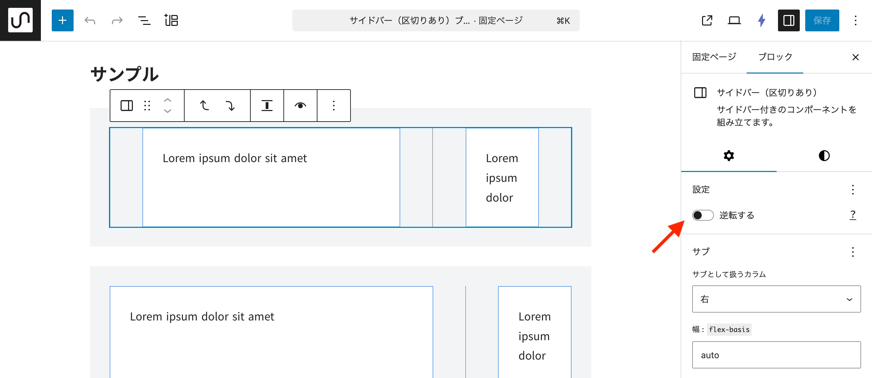The image size is (872, 378).
Task: Click the vertical alignment toolbar button
Action: point(267,106)
